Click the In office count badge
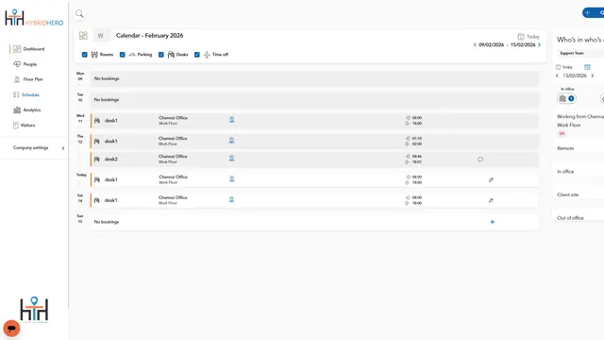 [x=566, y=98]
